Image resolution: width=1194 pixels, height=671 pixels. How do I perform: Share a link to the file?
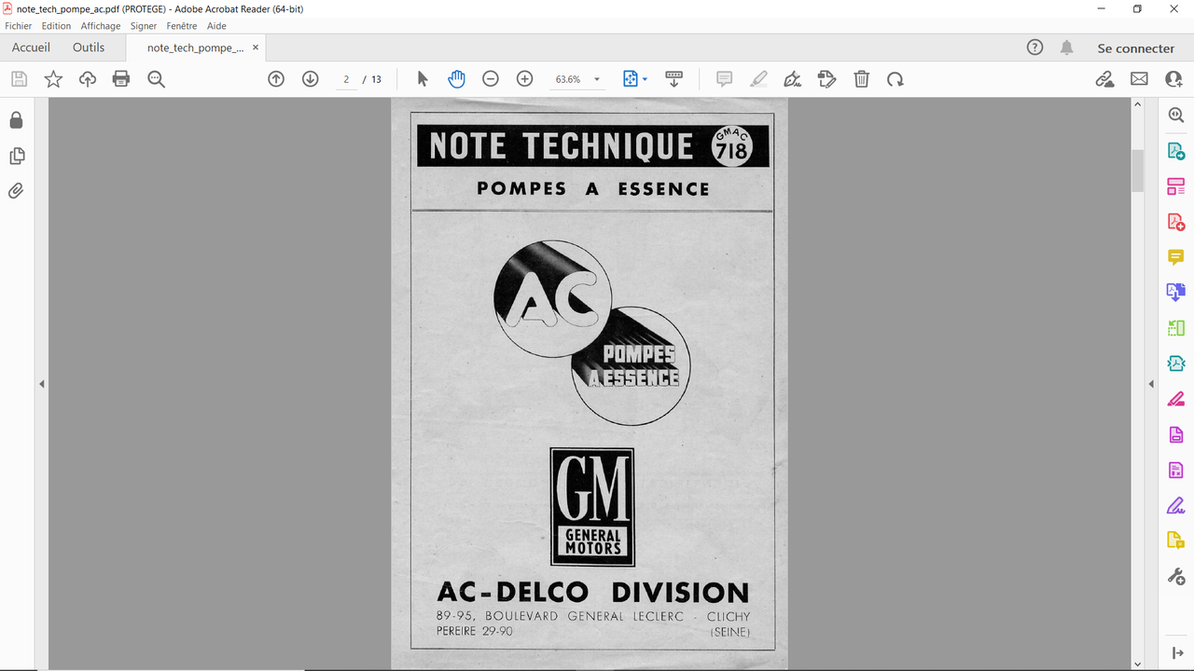tap(1104, 79)
